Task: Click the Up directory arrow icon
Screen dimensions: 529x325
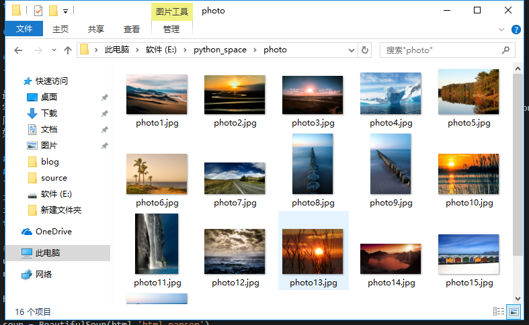Action: pos(67,50)
